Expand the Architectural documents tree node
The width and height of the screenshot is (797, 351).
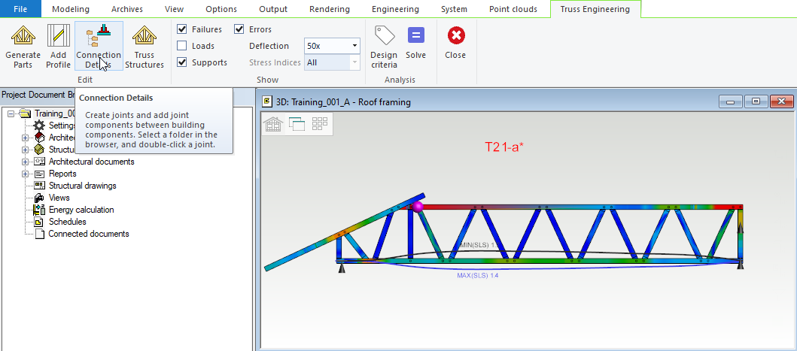point(26,162)
